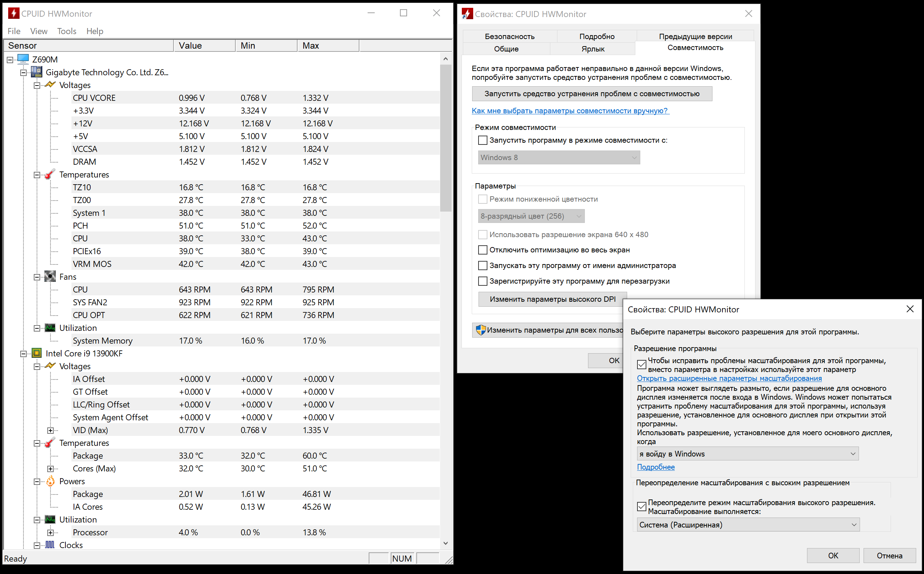This screenshot has width=924, height=574.
Task: Open the Windows 8 compatibility dropdown
Action: [x=559, y=157]
